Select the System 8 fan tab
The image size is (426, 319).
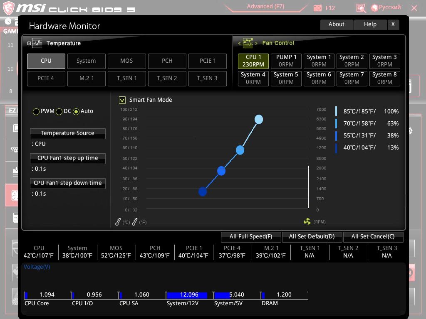pos(385,79)
